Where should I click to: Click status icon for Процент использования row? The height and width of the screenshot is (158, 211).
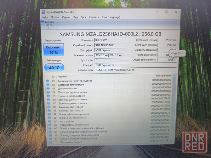click(48, 96)
